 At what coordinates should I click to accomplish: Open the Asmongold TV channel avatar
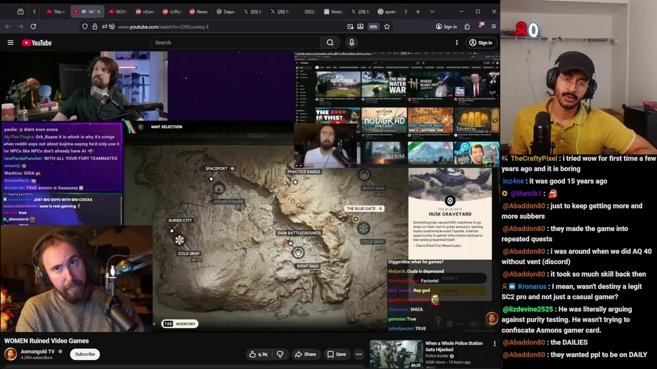(10, 354)
